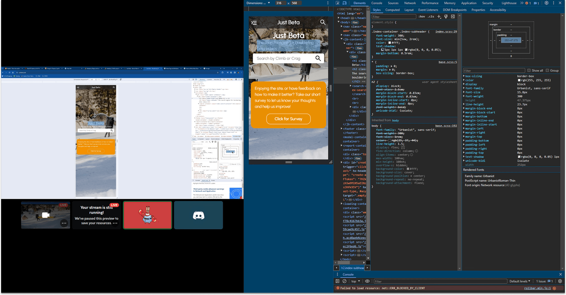The image size is (566, 295).
Task: Open the Lighthouse tab
Action: tap(509, 3)
